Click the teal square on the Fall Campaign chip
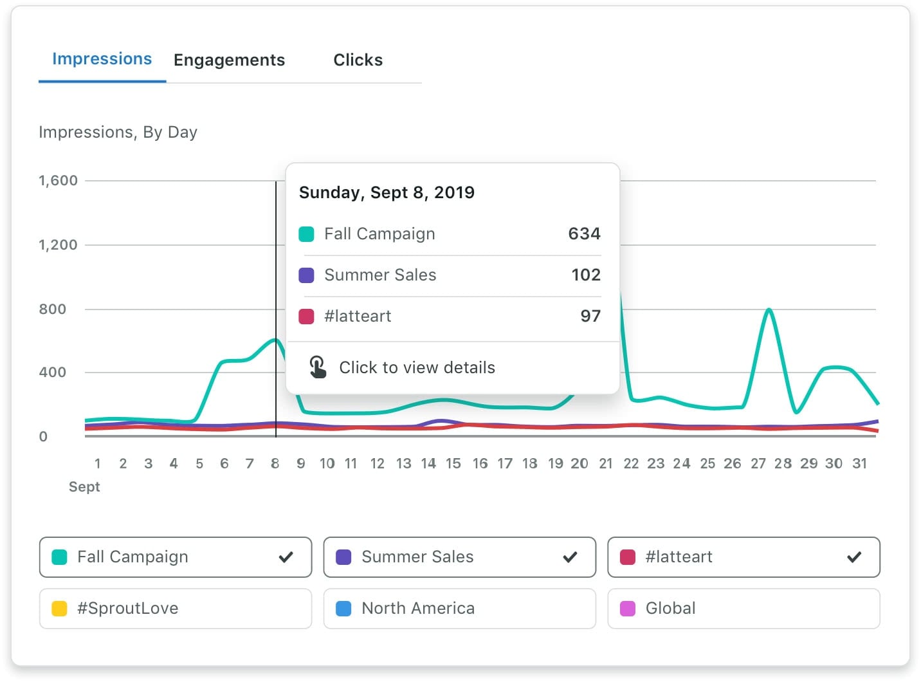This screenshot has height=682, width=921. click(59, 557)
